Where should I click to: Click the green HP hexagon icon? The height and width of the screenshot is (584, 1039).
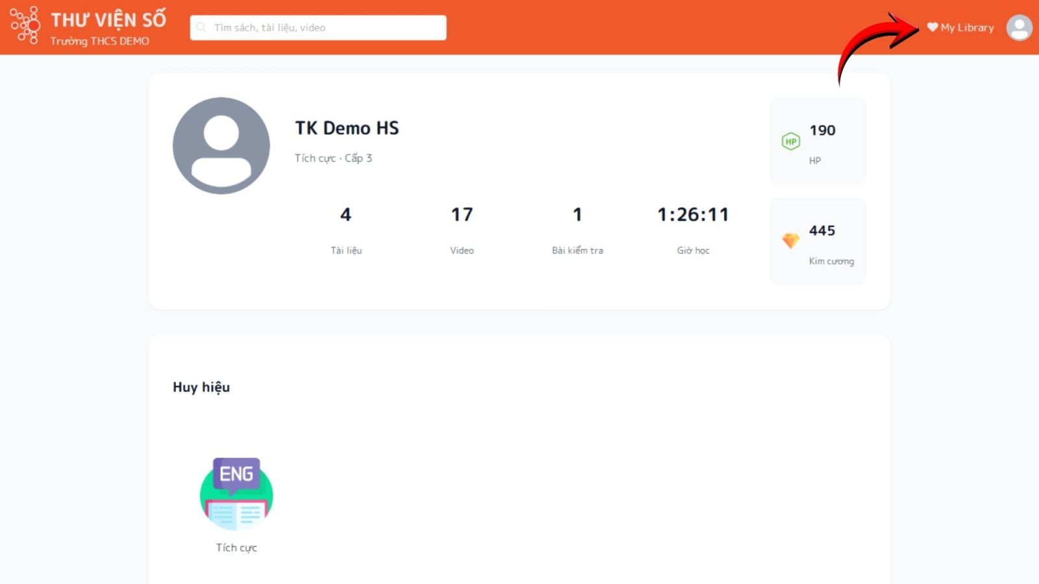click(x=790, y=141)
